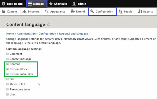Click the Appearance paintbrush icon
This screenshot has height=99, width=157.
click(x=47, y=11)
